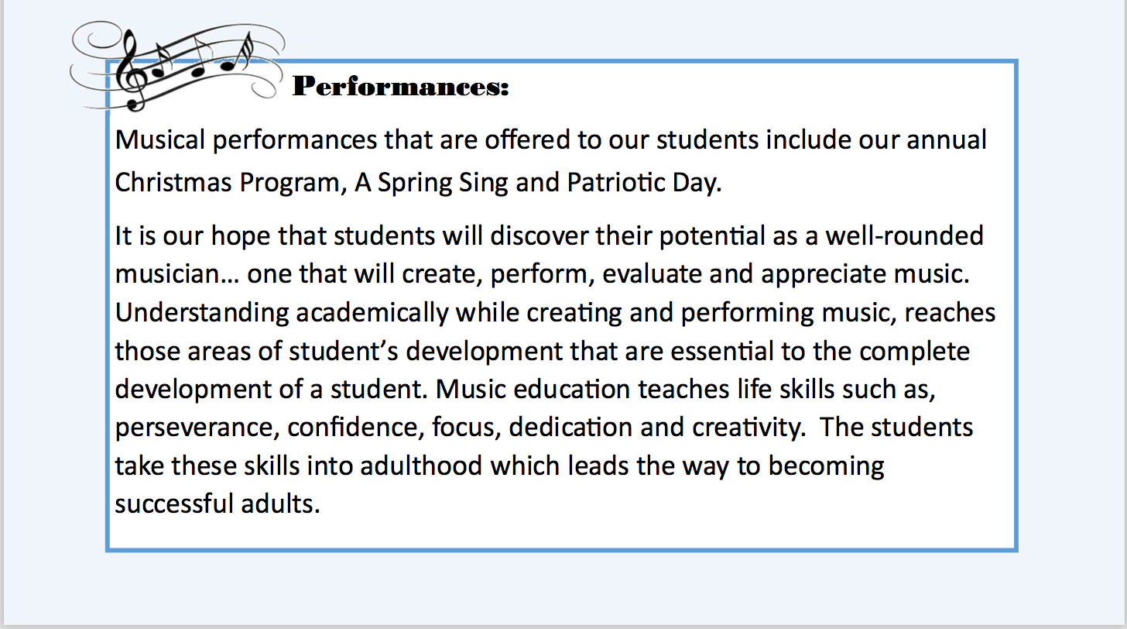
Task: Click on the word Understanding
Action: click(x=201, y=313)
